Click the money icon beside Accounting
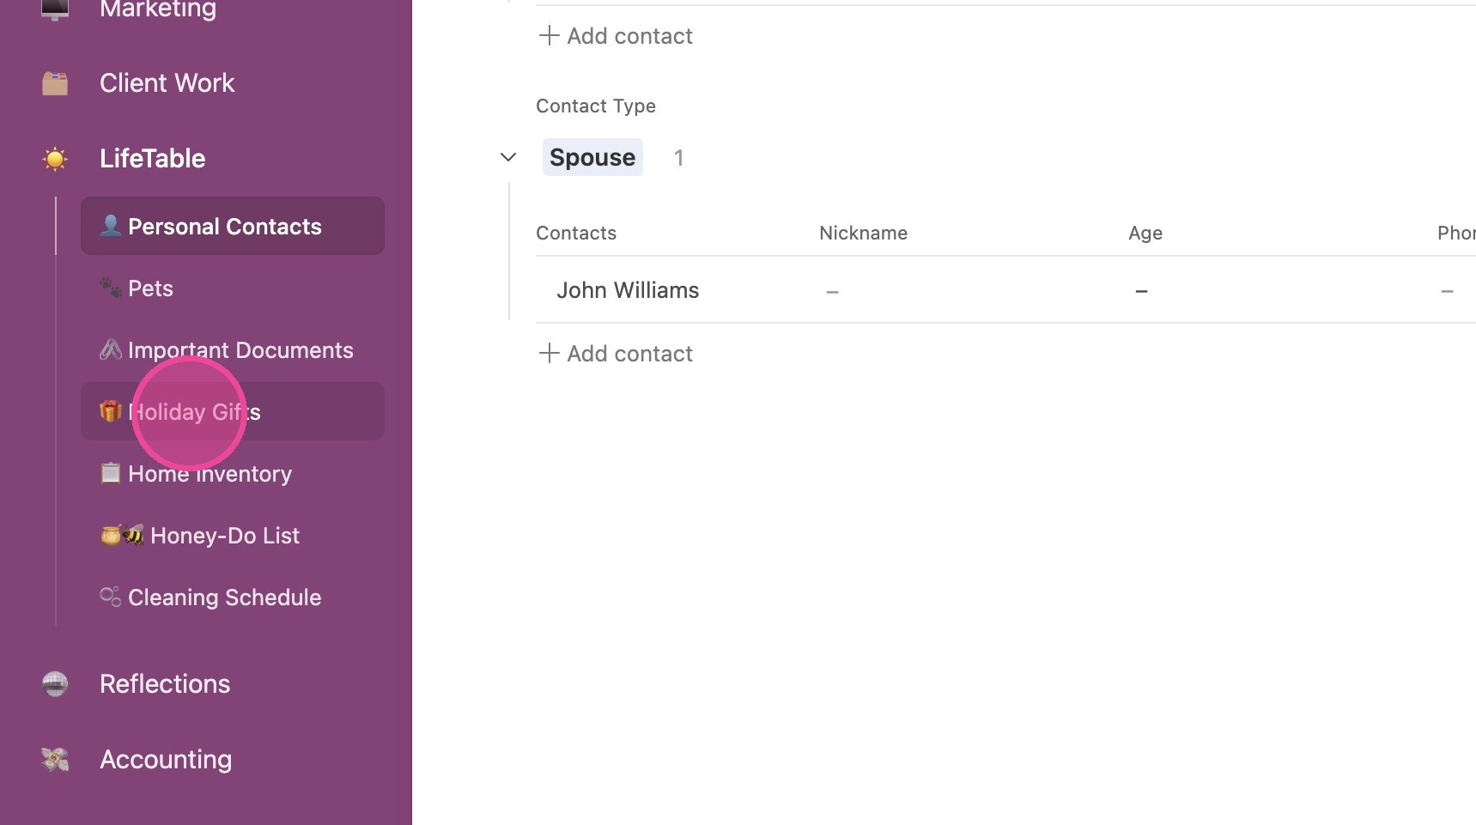 pos(55,760)
